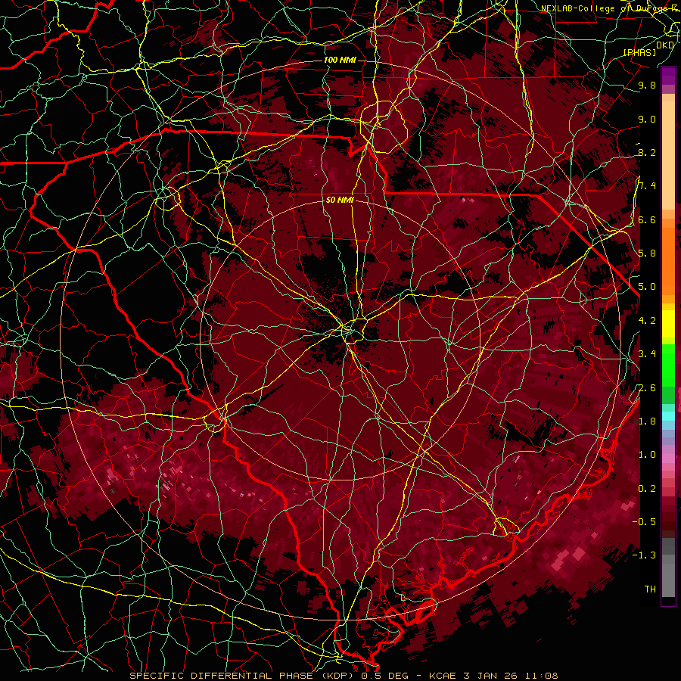Click the 7.4 scale value
Image resolution: width=681 pixels, height=681 pixels.
click(x=647, y=186)
